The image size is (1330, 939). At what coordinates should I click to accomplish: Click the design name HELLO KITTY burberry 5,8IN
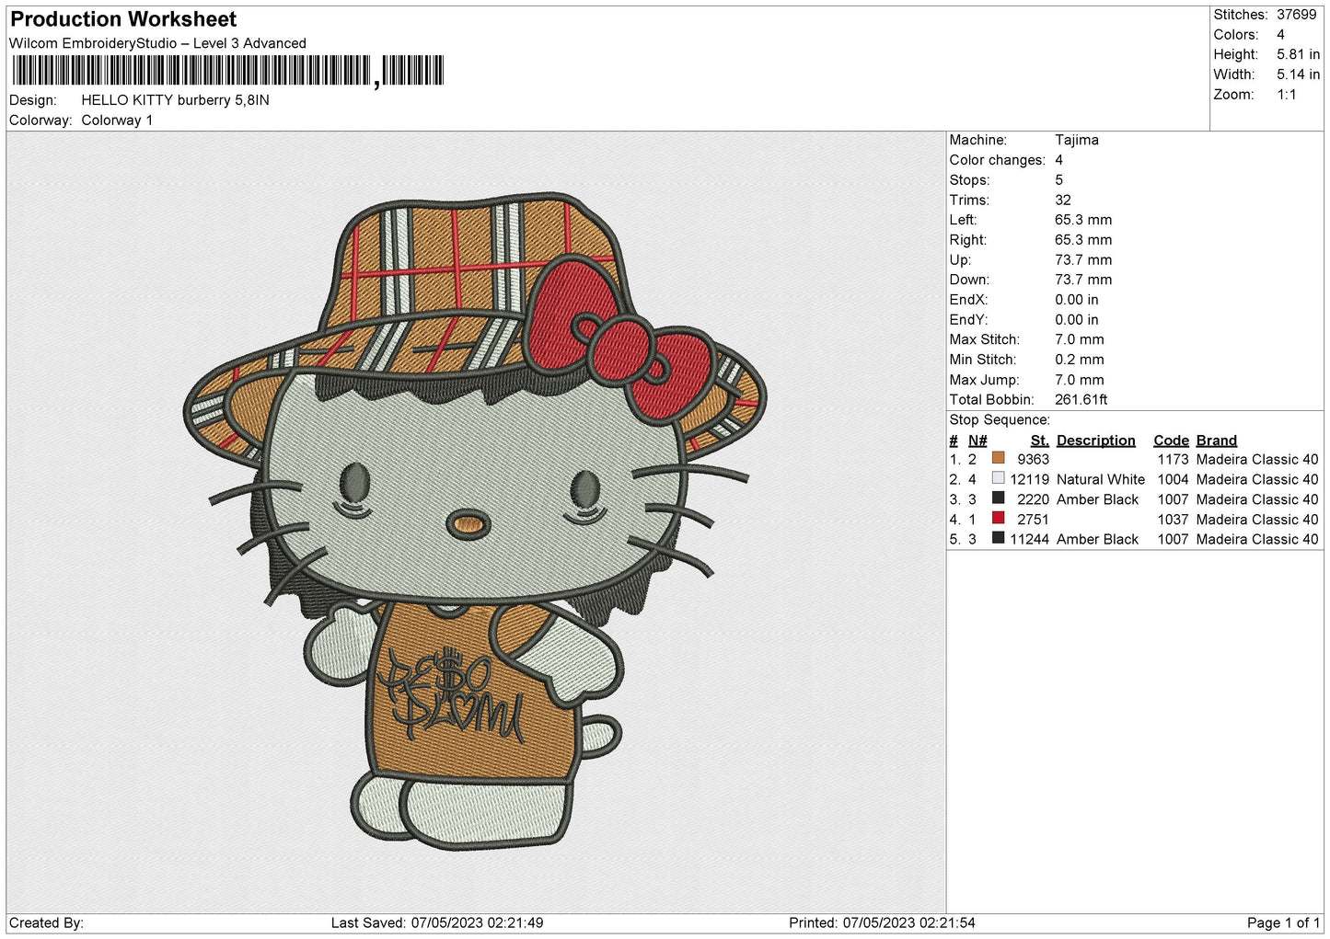click(x=175, y=100)
